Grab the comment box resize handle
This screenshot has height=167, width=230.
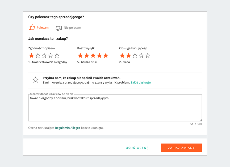(x=200, y=120)
